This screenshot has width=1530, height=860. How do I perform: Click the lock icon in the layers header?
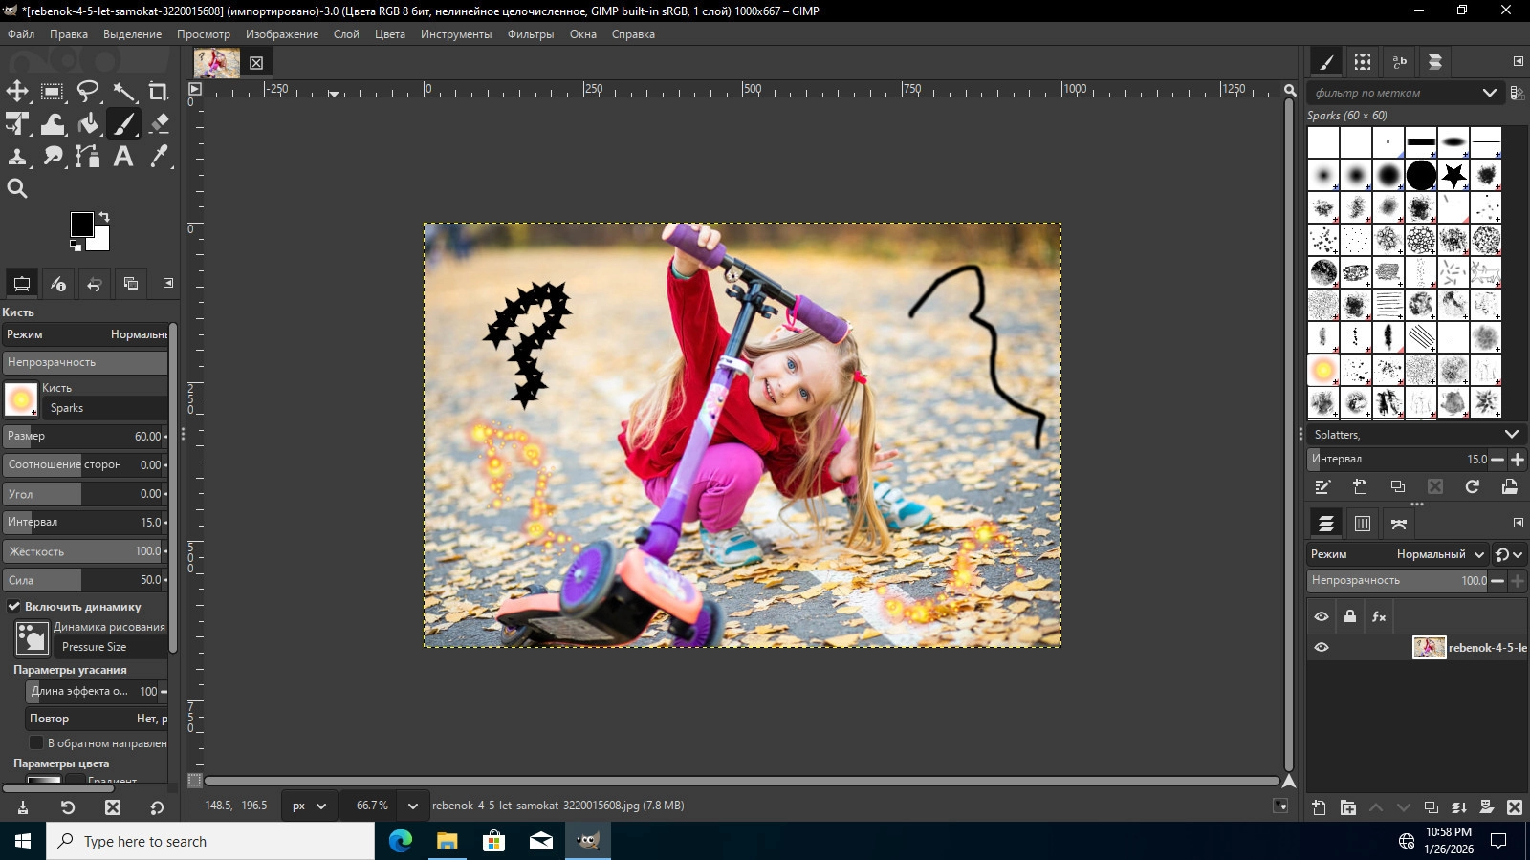click(x=1350, y=617)
